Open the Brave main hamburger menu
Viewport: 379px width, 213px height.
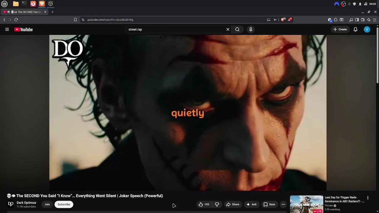coord(375,20)
